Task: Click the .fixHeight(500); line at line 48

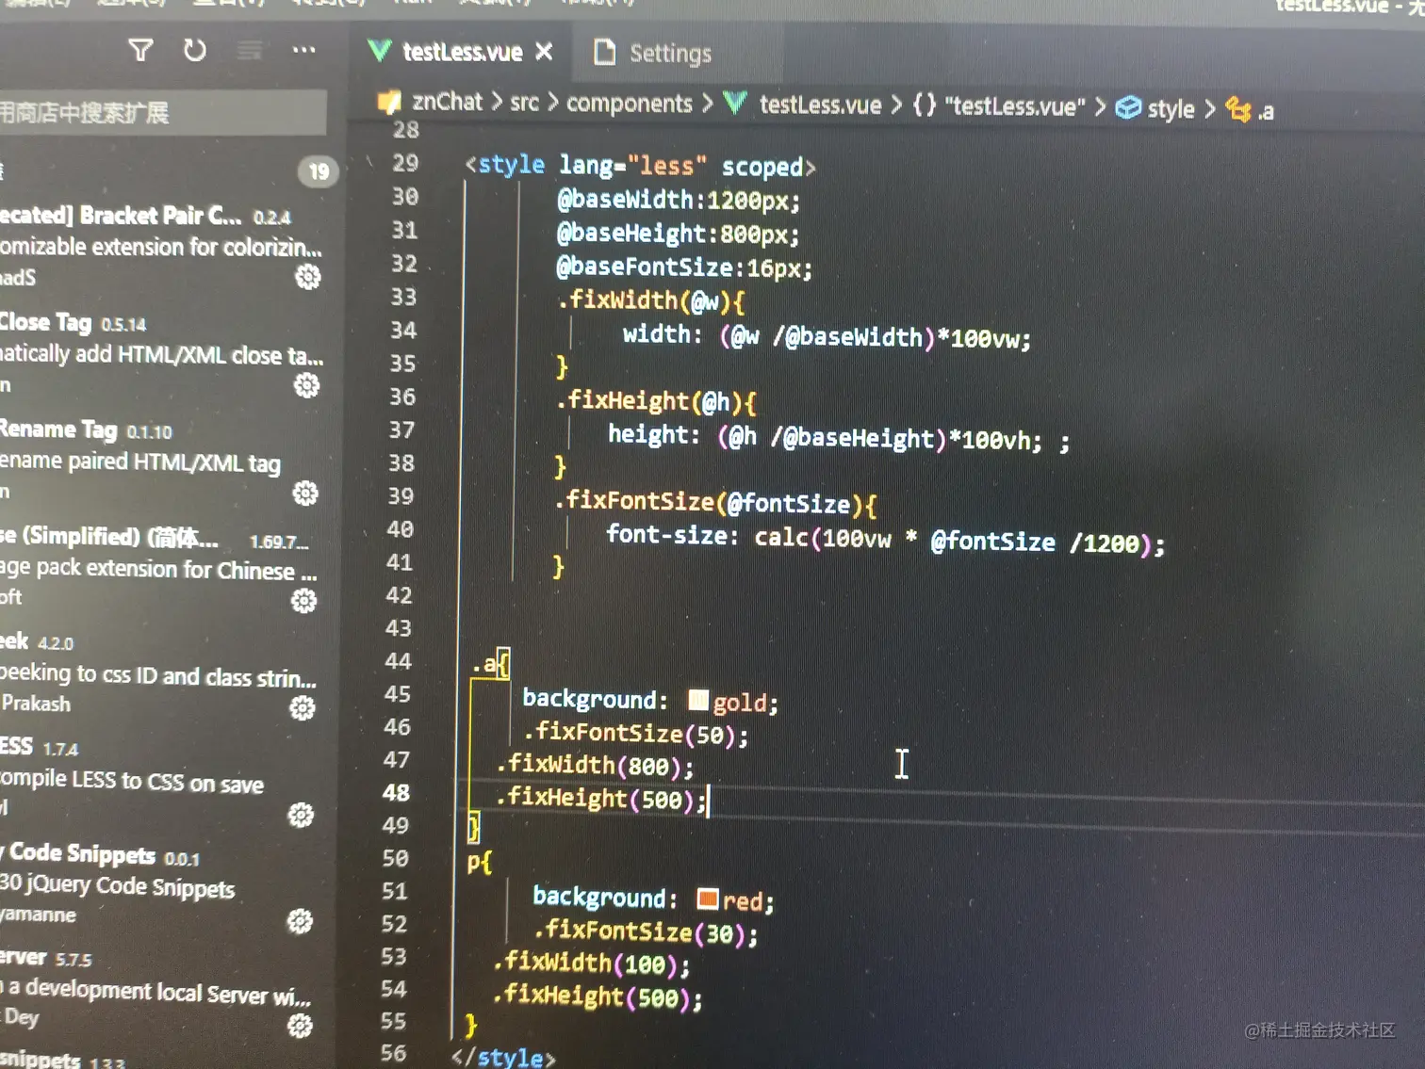Action: click(600, 799)
